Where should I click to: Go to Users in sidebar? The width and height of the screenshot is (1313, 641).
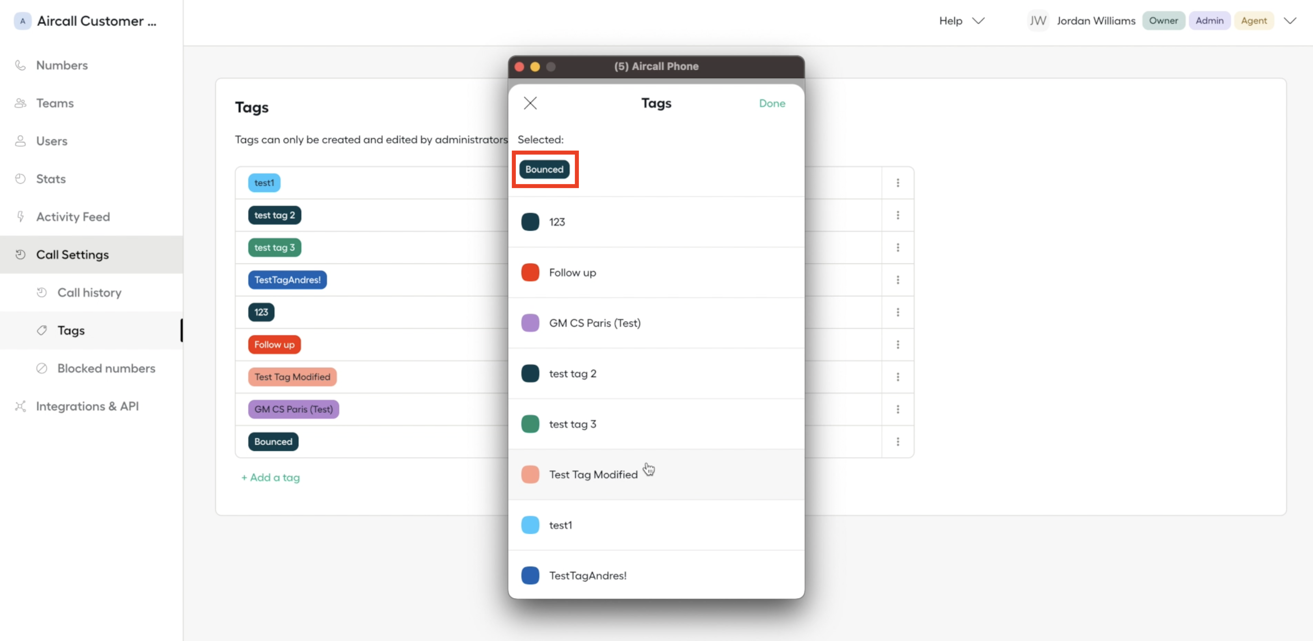(x=52, y=141)
